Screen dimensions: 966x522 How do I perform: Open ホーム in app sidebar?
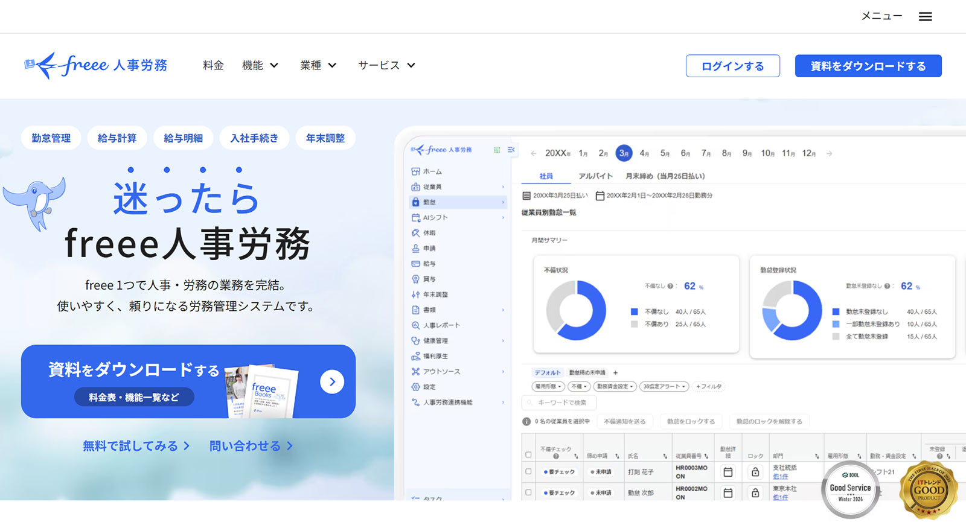[432, 171]
